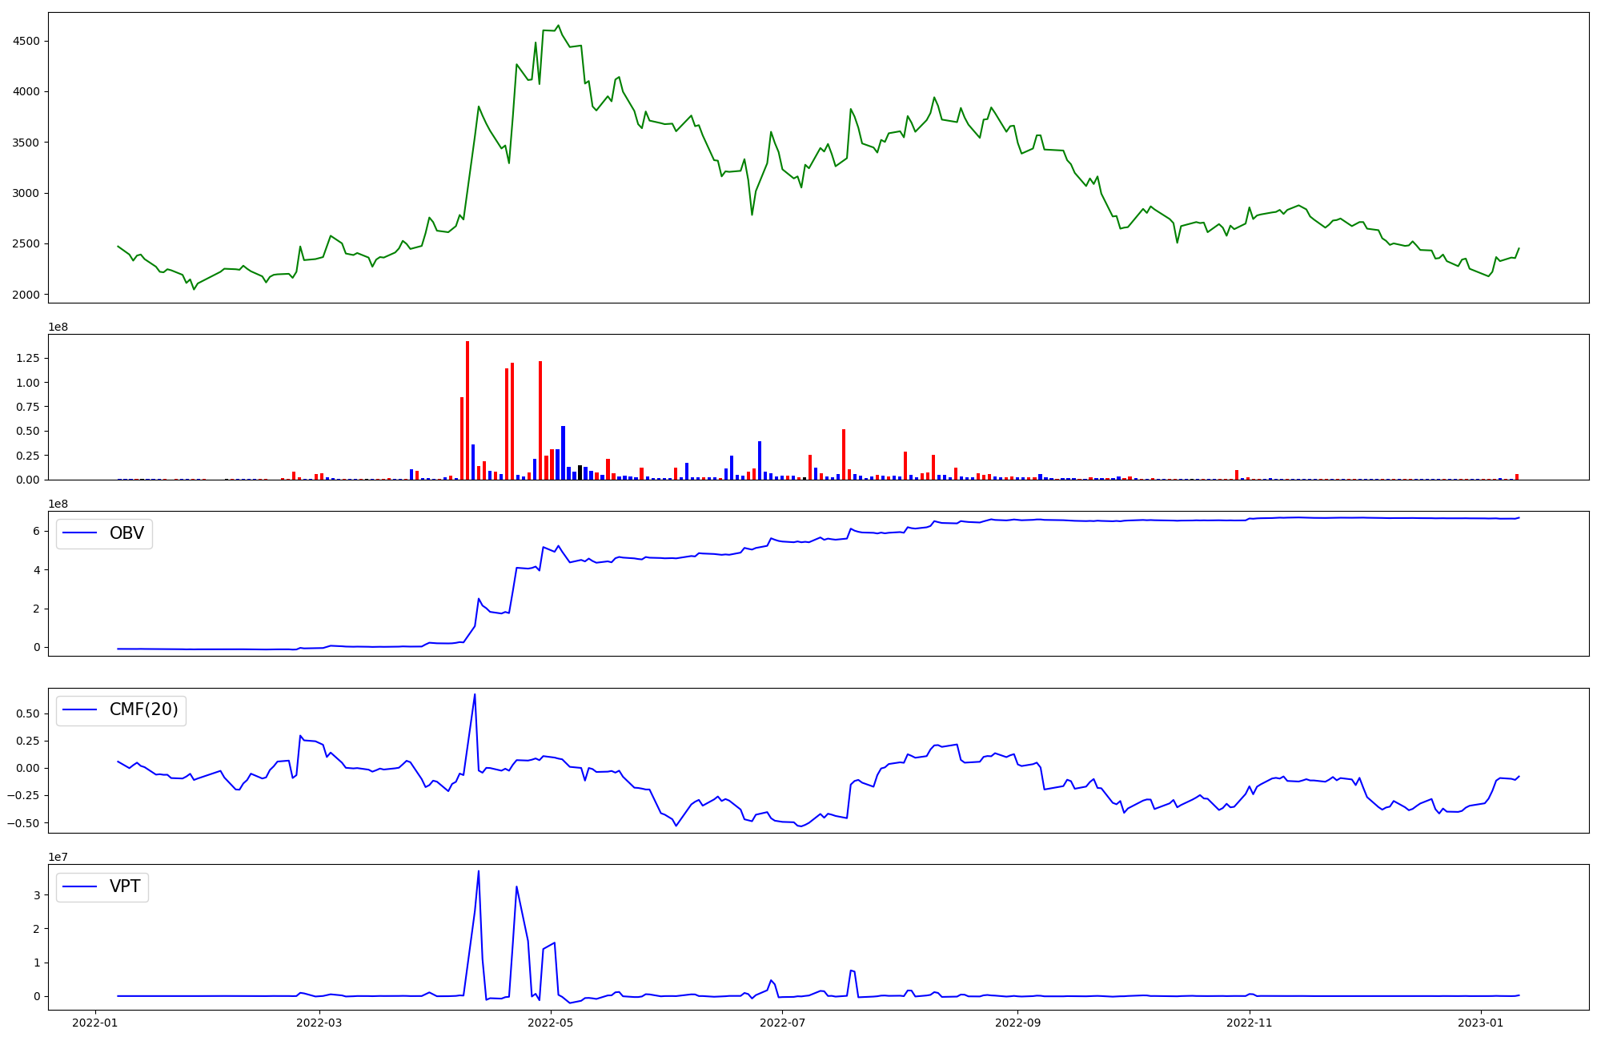Click the tallest blue volume bar
The height and width of the screenshot is (1041, 1601).
tap(563, 452)
